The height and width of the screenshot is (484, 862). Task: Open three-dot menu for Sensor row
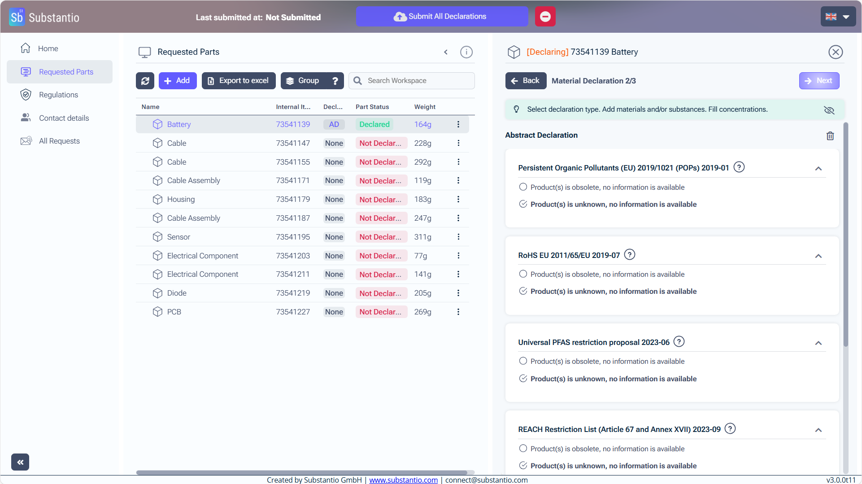tap(458, 237)
